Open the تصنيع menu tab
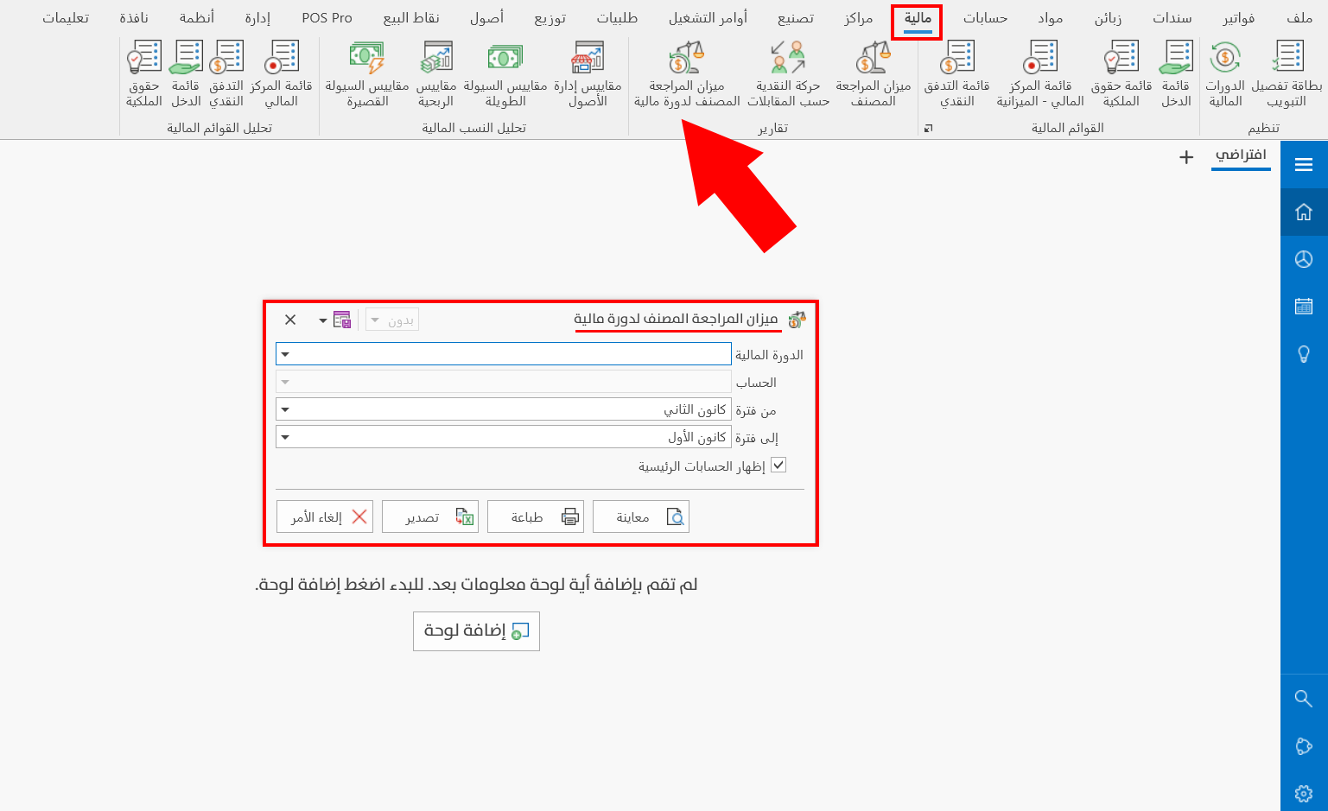The height and width of the screenshot is (811, 1328). [796, 18]
